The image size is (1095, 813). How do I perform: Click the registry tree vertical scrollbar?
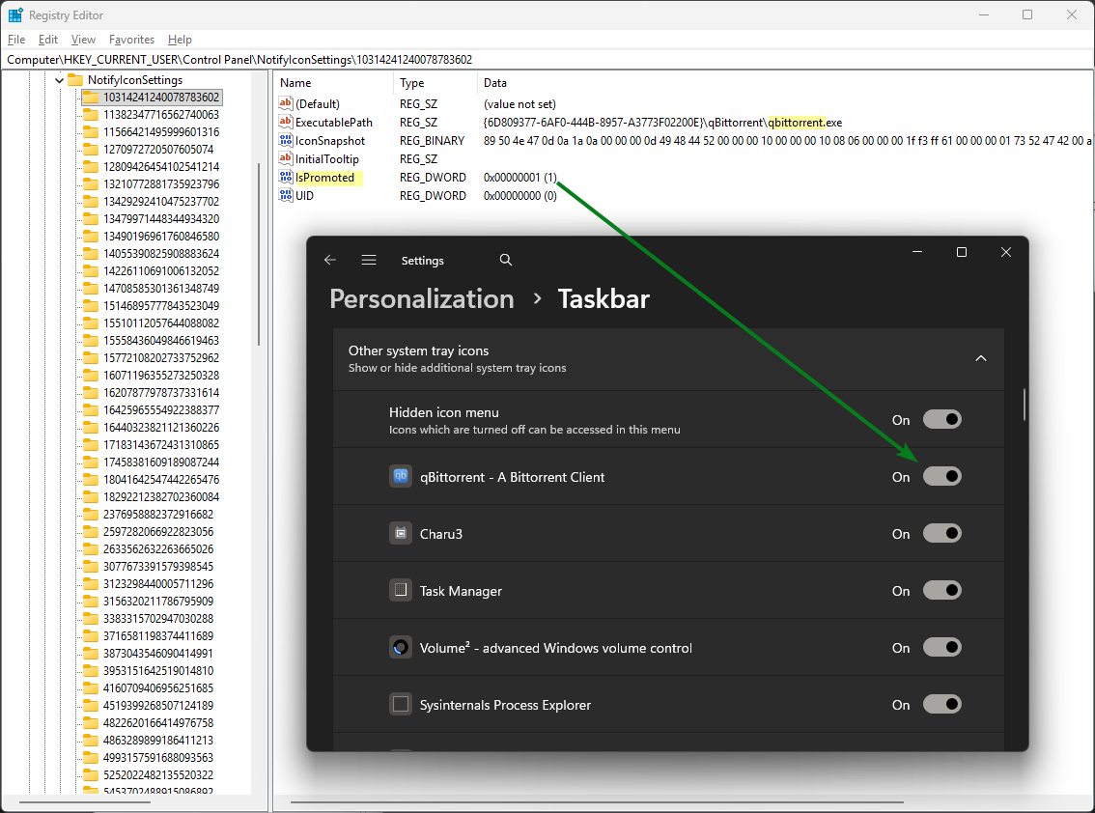pos(259,253)
